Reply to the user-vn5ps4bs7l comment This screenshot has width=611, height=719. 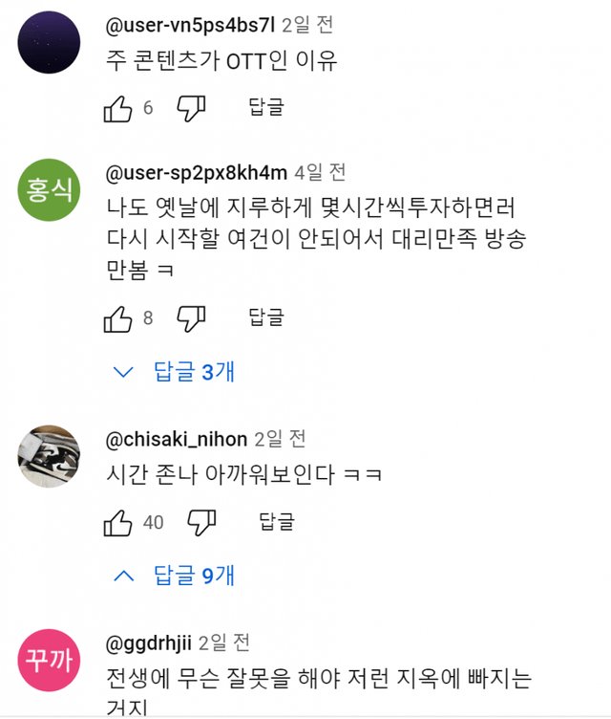[x=265, y=108]
